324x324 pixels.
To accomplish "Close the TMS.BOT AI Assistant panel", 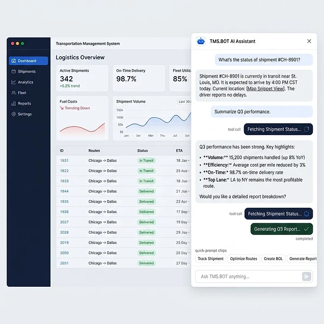I will pos(309,41).
